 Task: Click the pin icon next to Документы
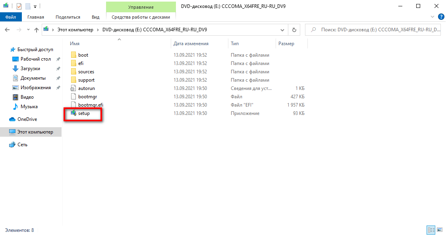[x=58, y=78]
